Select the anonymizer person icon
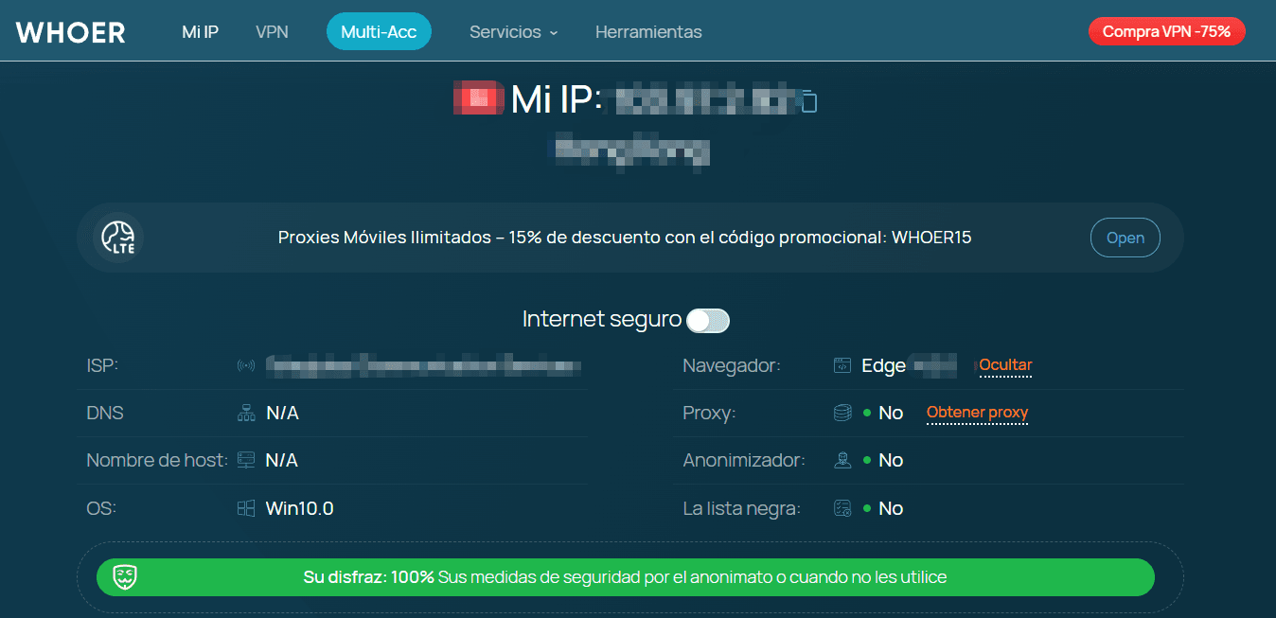The width and height of the screenshot is (1276, 618). (841, 460)
